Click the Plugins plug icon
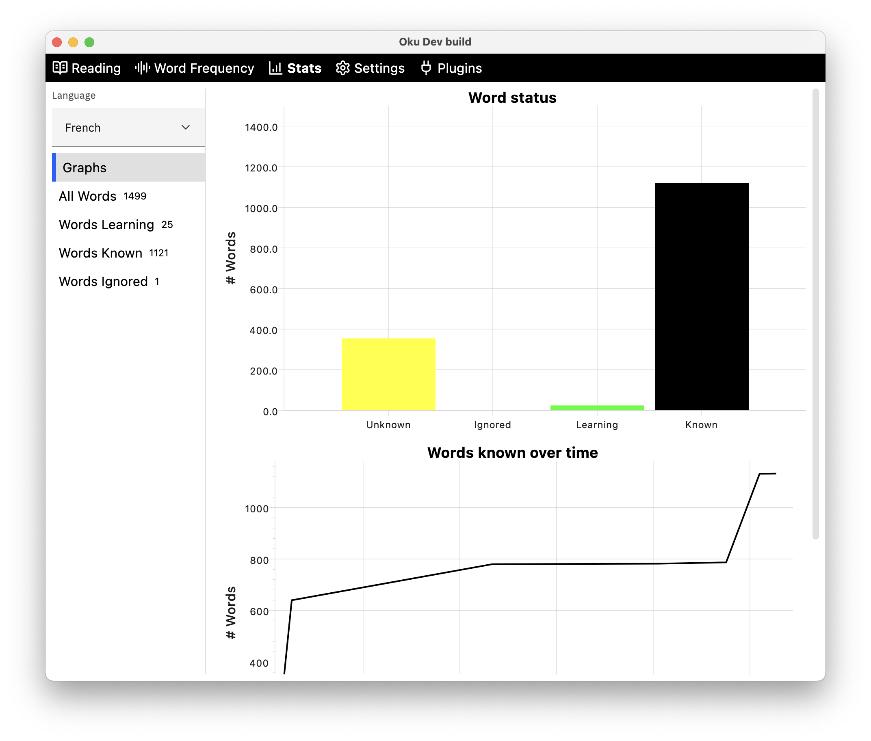 click(x=426, y=67)
